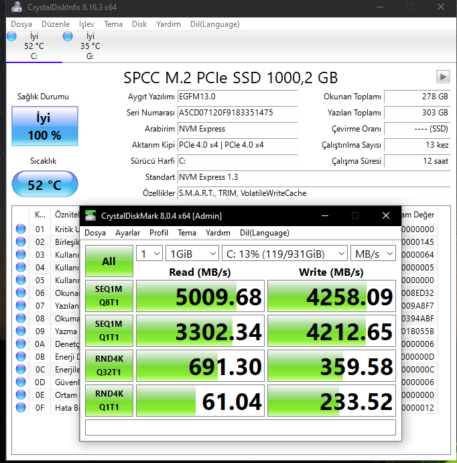Click status orb for attribute 0E
Image resolution: width=457 pixels, height=463 pixels.
21,395
